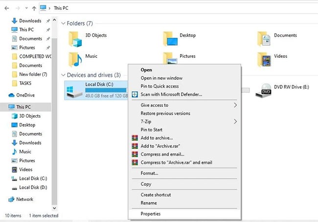Choose Properties from the context menu
This screenshot has height=222, width=318.
click(150, 214)
